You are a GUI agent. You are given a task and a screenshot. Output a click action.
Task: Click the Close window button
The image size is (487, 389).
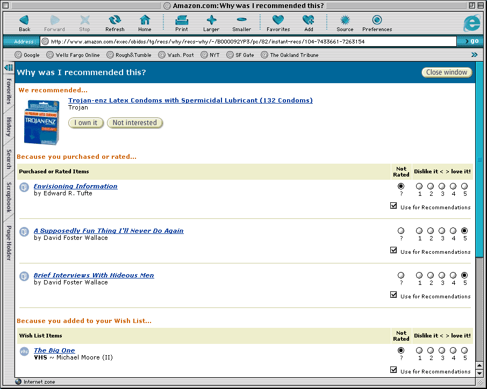(447, 72)
